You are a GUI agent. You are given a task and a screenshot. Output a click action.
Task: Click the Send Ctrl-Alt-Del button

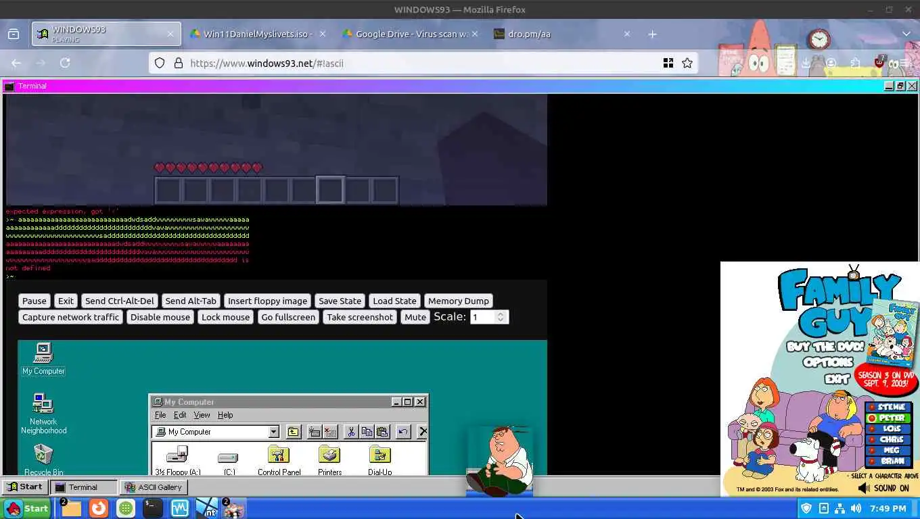(x=119, y=301)
